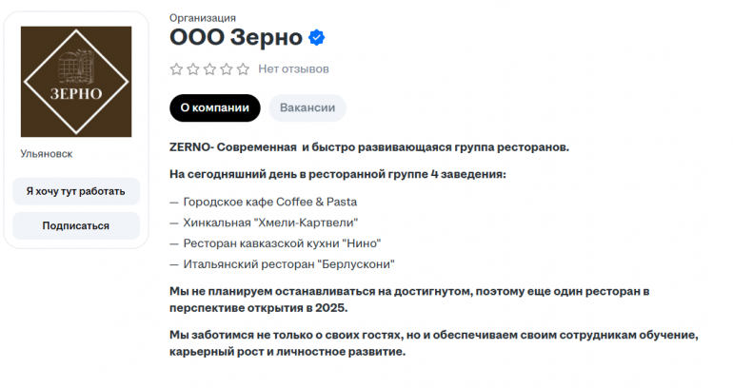The height and width of the screenshot is (388, 733).
Task: Select the Городское кафе Coffee & Pasta line
Action: click(x=269, y=202)
